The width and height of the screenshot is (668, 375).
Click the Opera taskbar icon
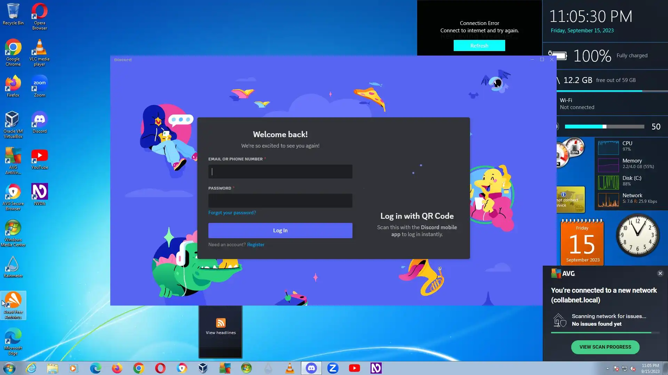160,368
